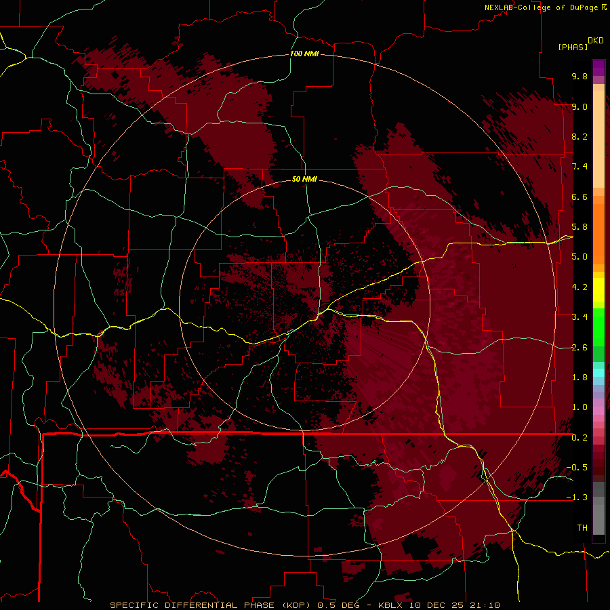
Task: Click the bright green segment of the color bar
Action: (x=598, y=327)
